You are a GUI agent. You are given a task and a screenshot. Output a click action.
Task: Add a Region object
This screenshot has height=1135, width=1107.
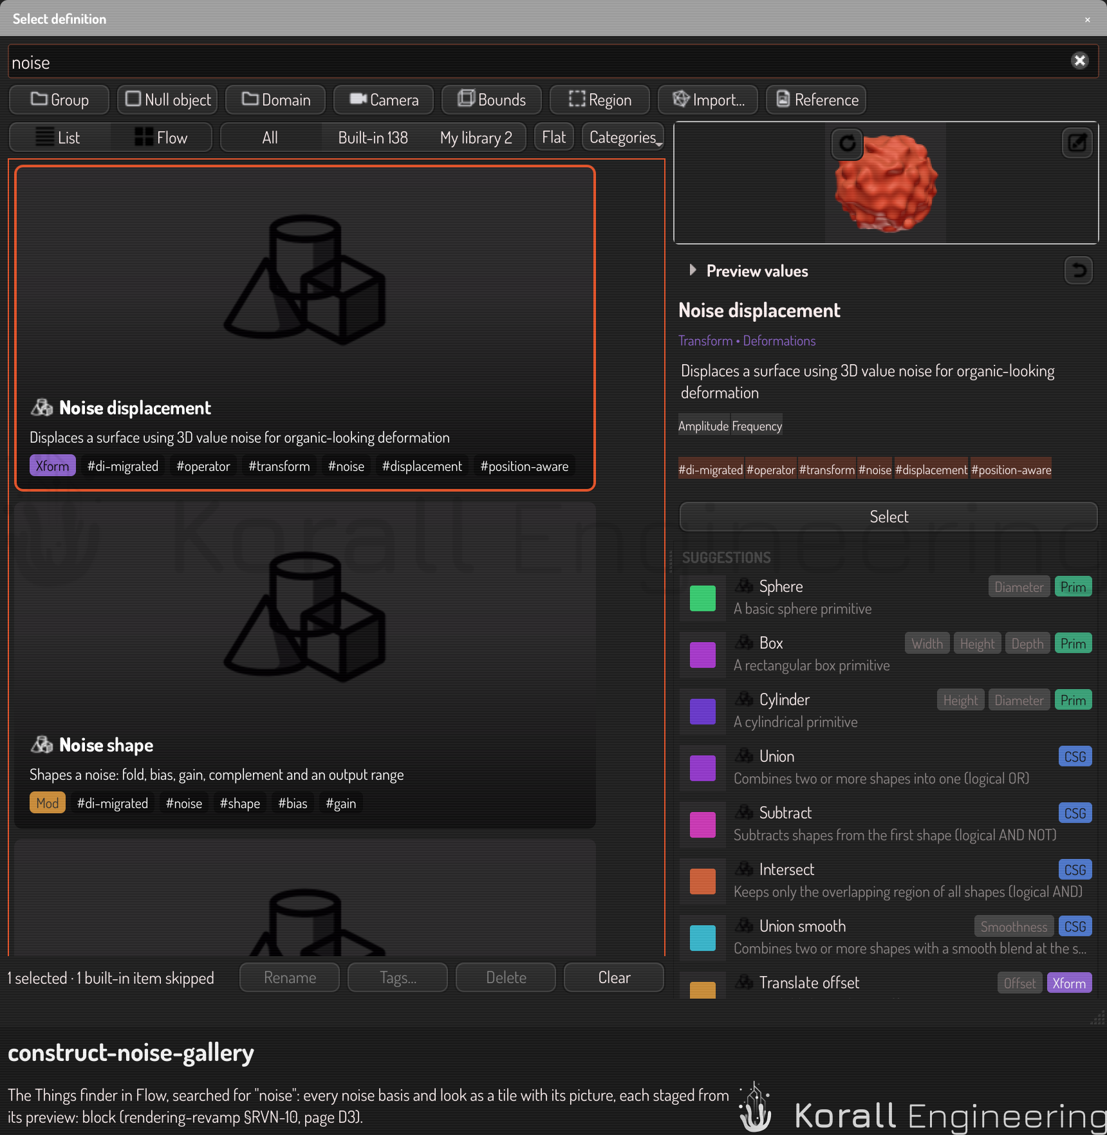click(600, 100)
